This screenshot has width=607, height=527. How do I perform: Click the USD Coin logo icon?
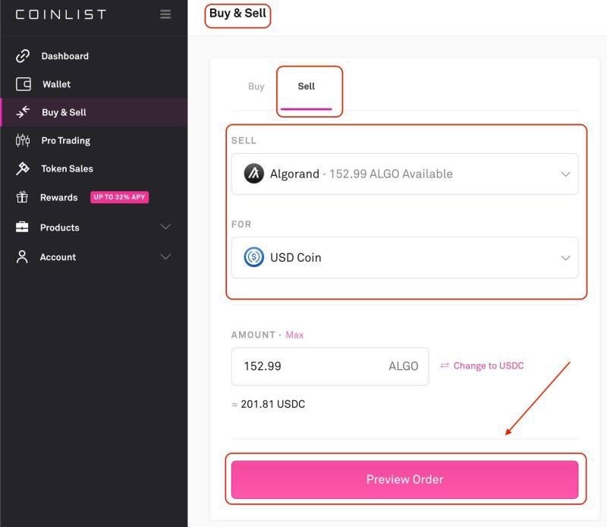click(254, 258)
